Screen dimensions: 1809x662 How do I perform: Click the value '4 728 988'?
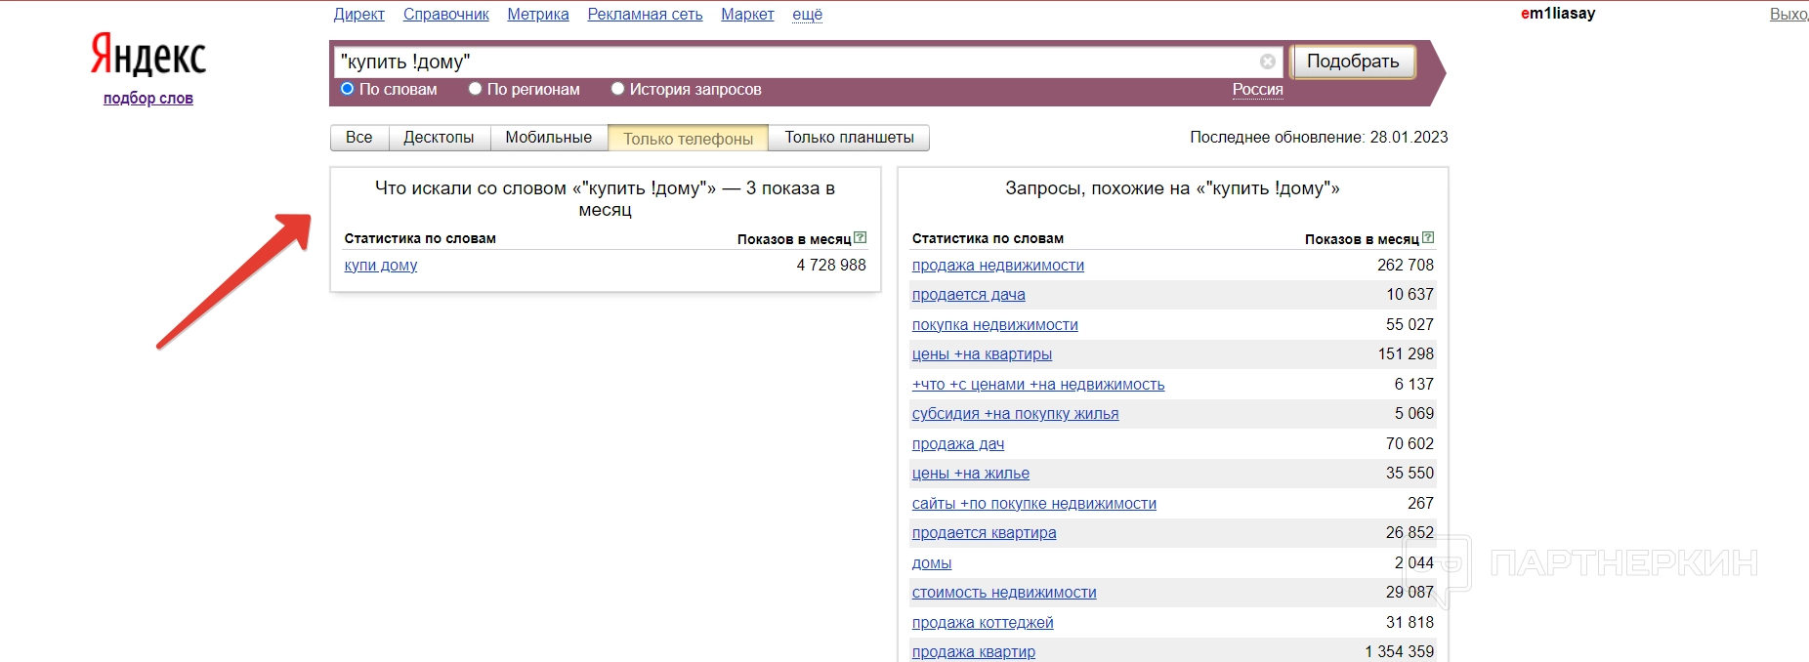pos(831,265)
